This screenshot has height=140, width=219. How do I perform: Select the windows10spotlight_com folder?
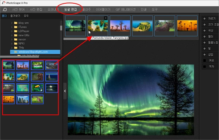[x=35, y=52]
